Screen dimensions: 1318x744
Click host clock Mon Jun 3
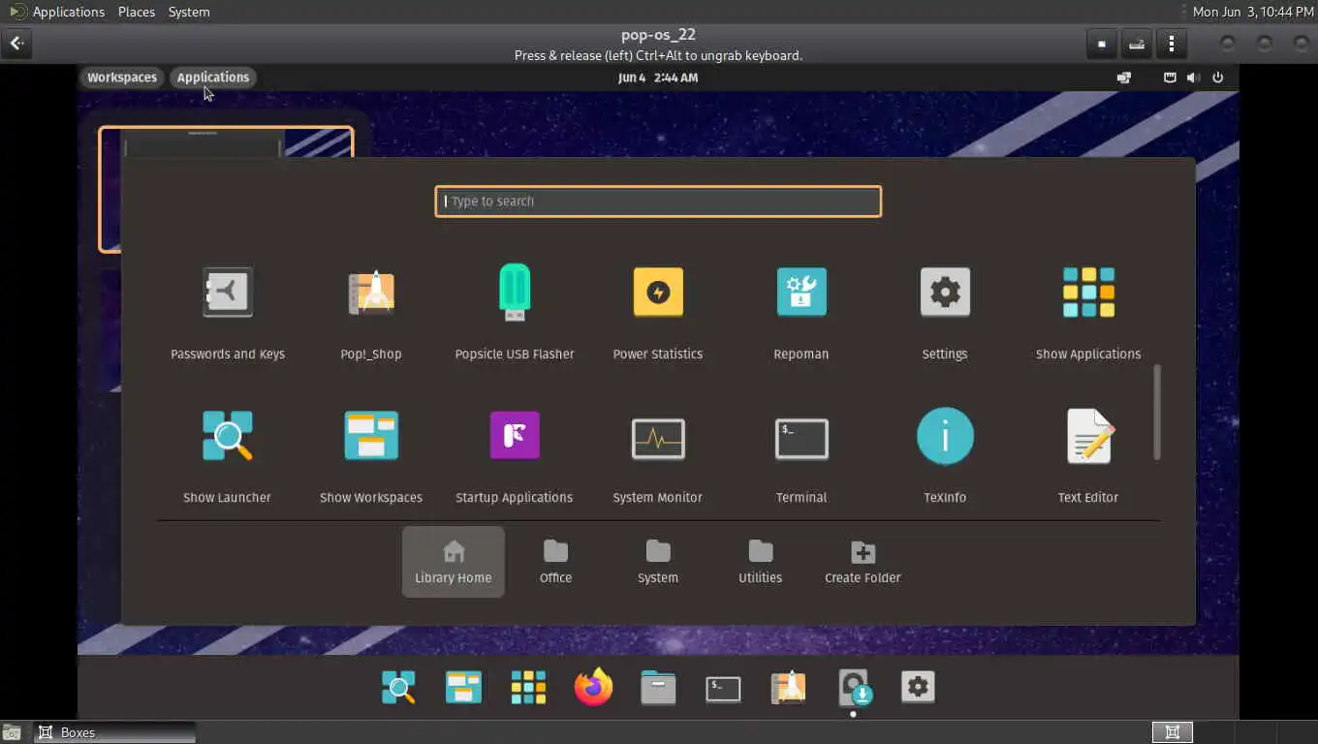click(1253, 12)
